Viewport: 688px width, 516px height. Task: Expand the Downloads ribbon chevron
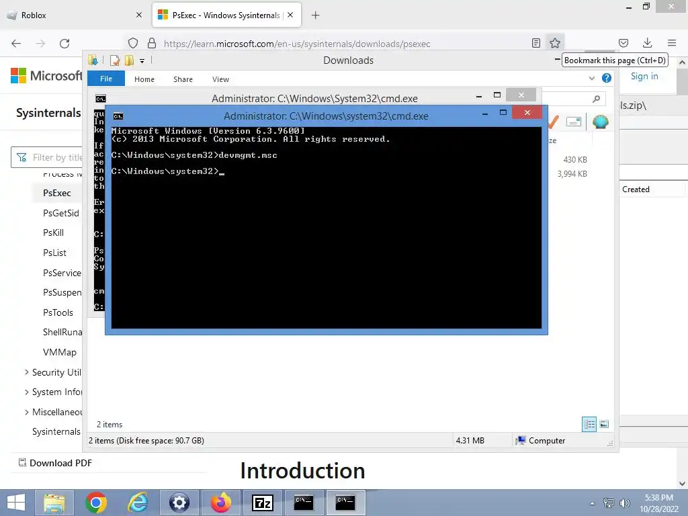click(592, 78)
